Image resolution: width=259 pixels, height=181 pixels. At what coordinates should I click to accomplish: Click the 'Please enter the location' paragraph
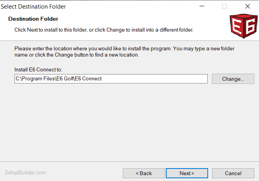point(124,52)
